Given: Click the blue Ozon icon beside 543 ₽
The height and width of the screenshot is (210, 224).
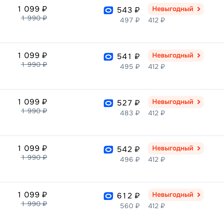Looking at the screenshot, I should click(108, 10).
